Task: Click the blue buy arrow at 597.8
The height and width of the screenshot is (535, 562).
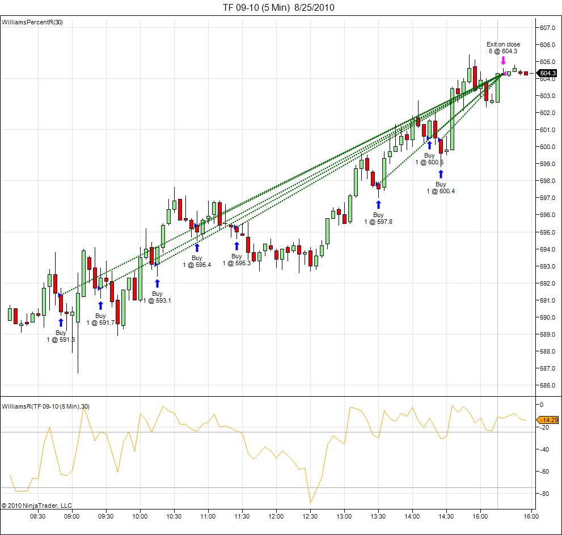Action: (378, 205)
